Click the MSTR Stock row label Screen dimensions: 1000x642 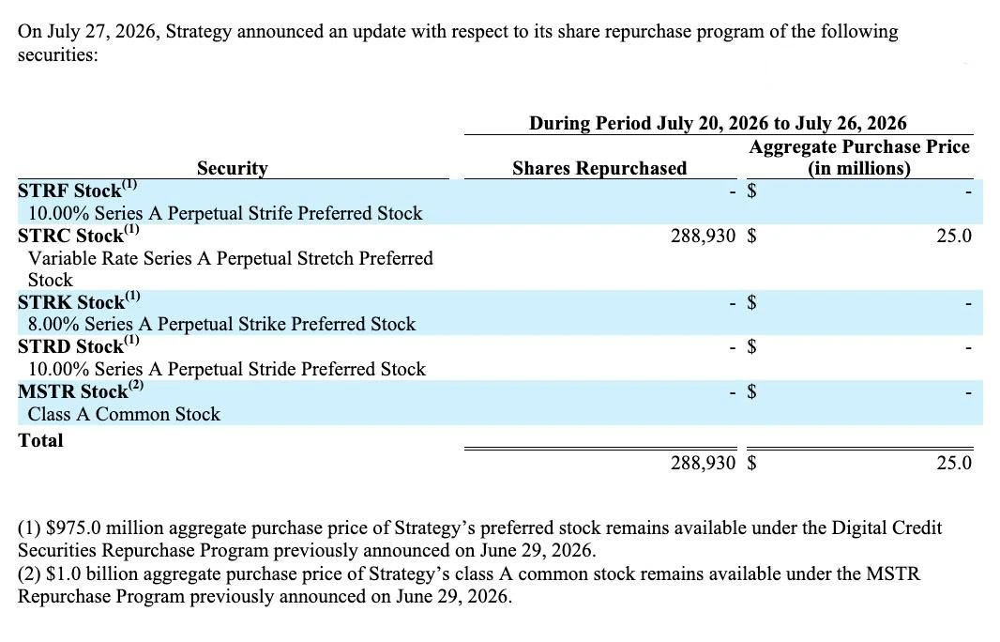(x=81, y=390)
